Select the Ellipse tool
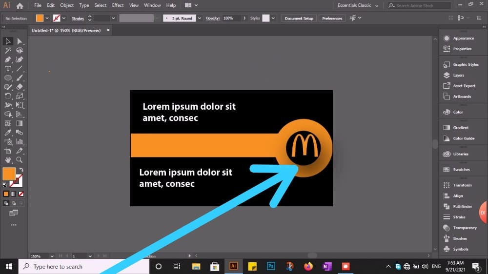The height and width of the screenshot is (274, 488). tap(8, 78)
